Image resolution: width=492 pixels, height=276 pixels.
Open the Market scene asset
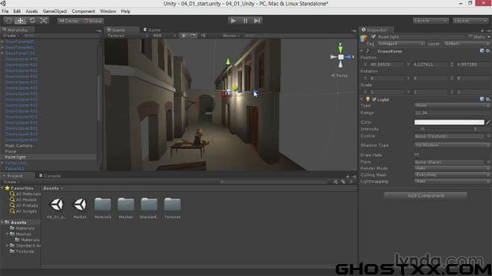pyautogui.click(x=80, y=208)
